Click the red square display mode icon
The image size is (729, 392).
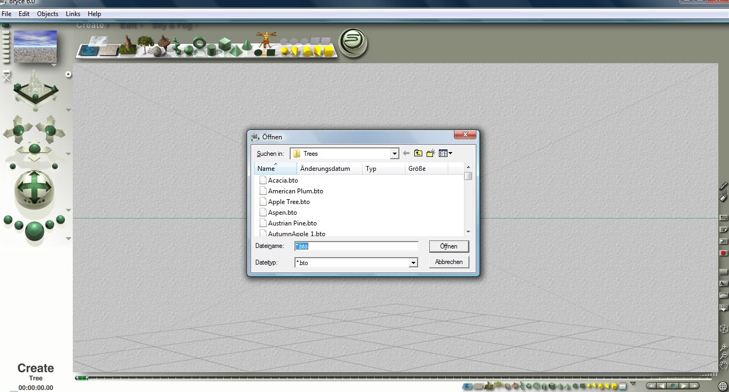pyautogui.click(x=724, y=253)
